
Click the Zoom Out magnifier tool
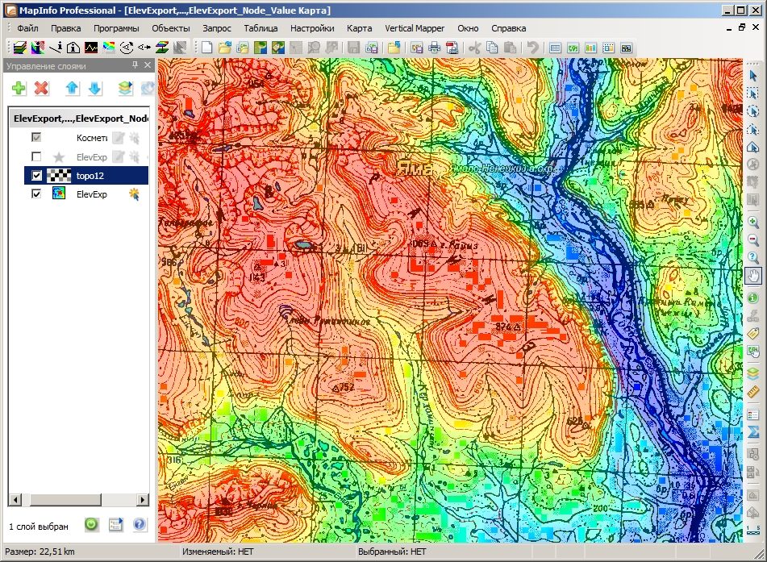tap(752, 239)
